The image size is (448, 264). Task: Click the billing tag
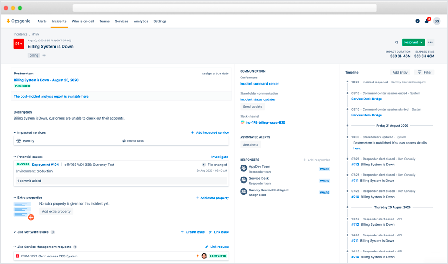tap(34, 55)
